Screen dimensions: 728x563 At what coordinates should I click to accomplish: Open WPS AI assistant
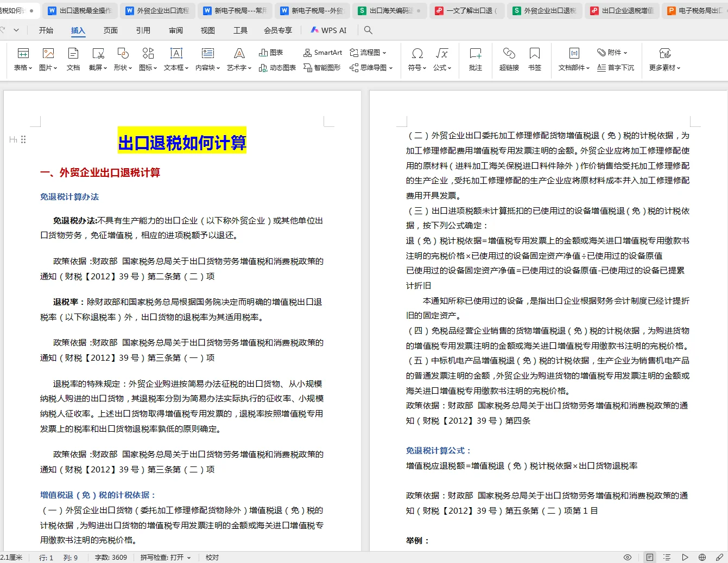(x=328, y=30)
